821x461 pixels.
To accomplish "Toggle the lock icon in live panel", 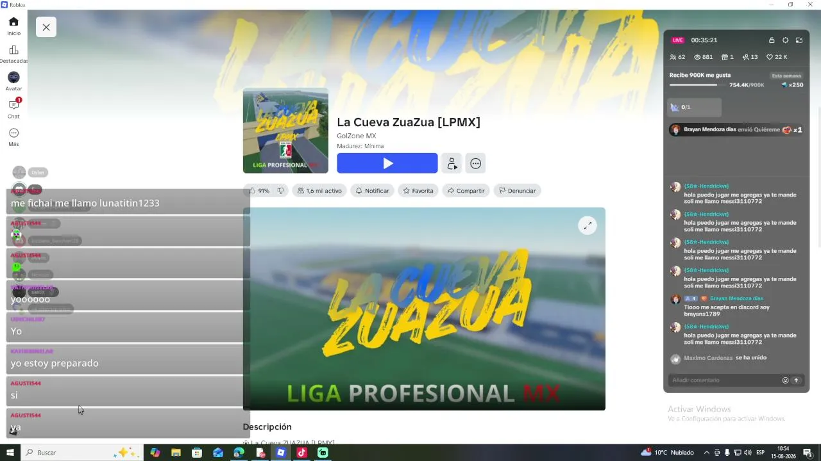I will [x=772, y=40].
